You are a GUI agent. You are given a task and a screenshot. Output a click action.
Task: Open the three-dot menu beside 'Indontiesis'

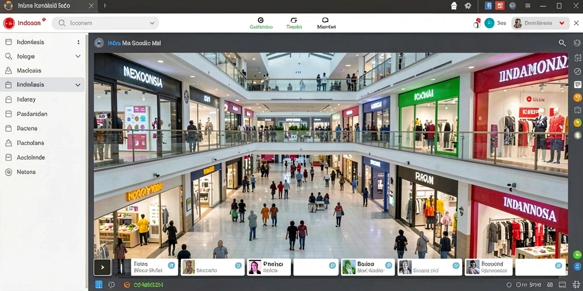coord(79,42)
